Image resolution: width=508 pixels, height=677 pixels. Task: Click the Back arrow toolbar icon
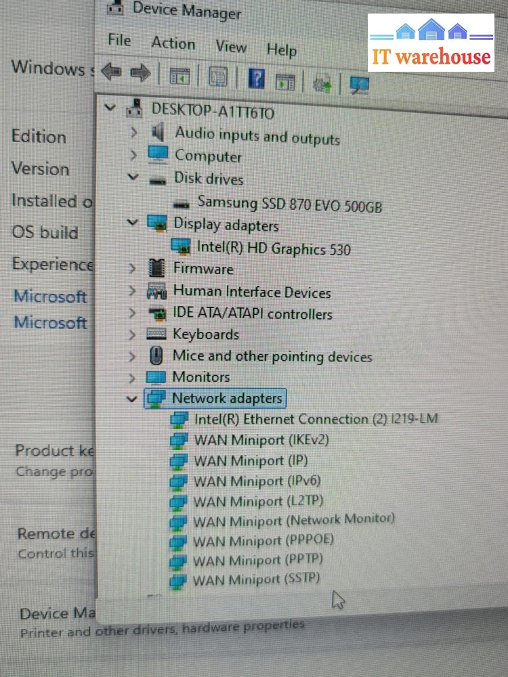112,71
